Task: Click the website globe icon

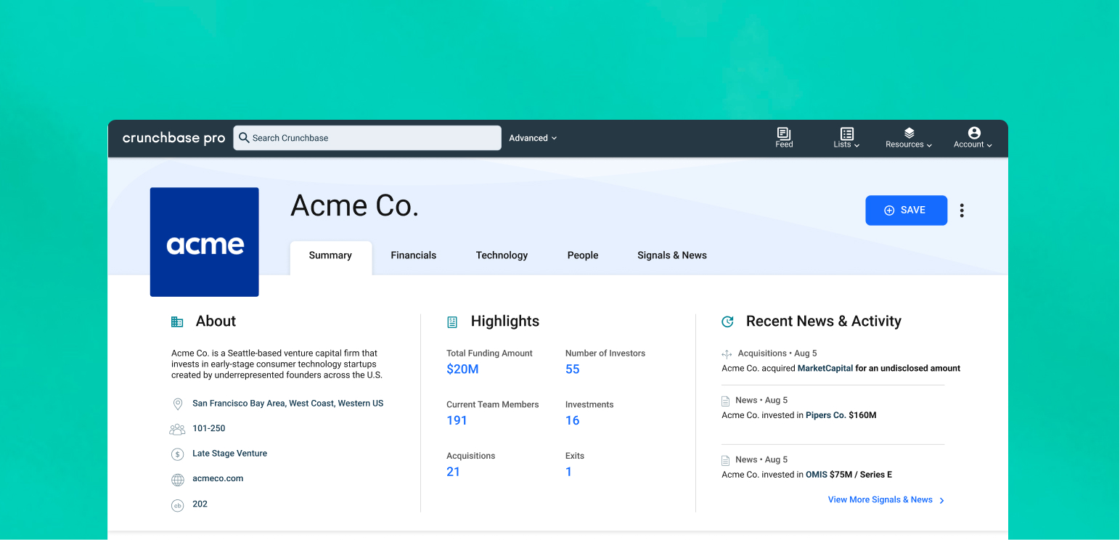Action: (177, 480)
